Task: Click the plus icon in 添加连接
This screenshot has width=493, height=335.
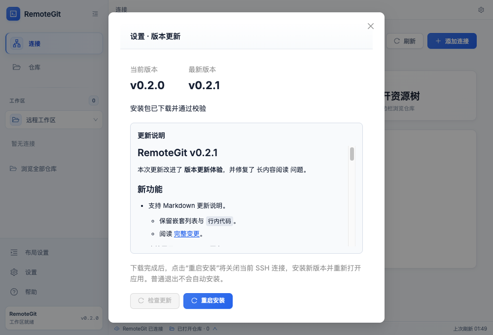Action: 438,41
